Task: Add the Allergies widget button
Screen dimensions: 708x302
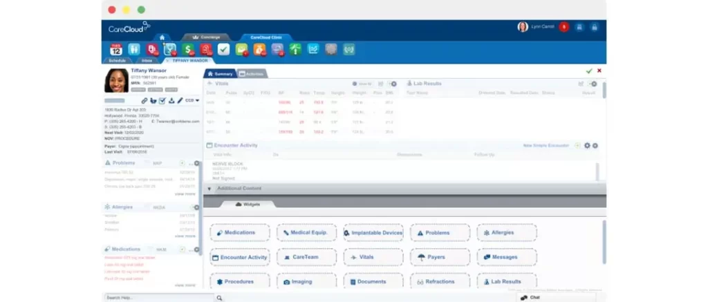Action: [x=507, y=232]
